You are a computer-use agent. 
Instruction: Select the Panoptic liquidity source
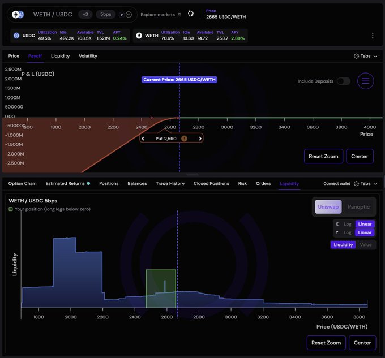pos(358,206)
